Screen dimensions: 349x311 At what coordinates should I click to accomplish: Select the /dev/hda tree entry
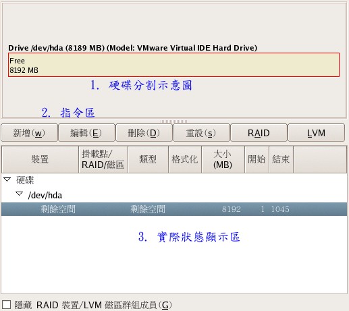click(45, 195)
